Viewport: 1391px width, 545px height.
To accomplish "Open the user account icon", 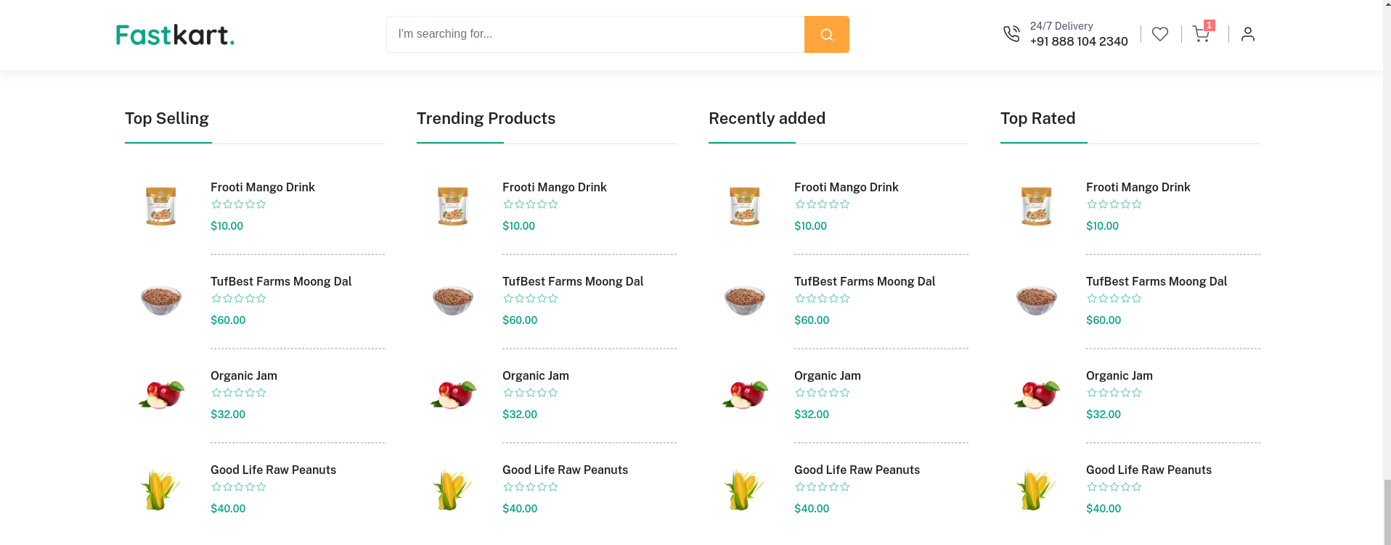I will (1247, 34).
